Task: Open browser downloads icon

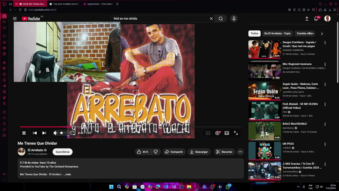Action: [330, 10]
